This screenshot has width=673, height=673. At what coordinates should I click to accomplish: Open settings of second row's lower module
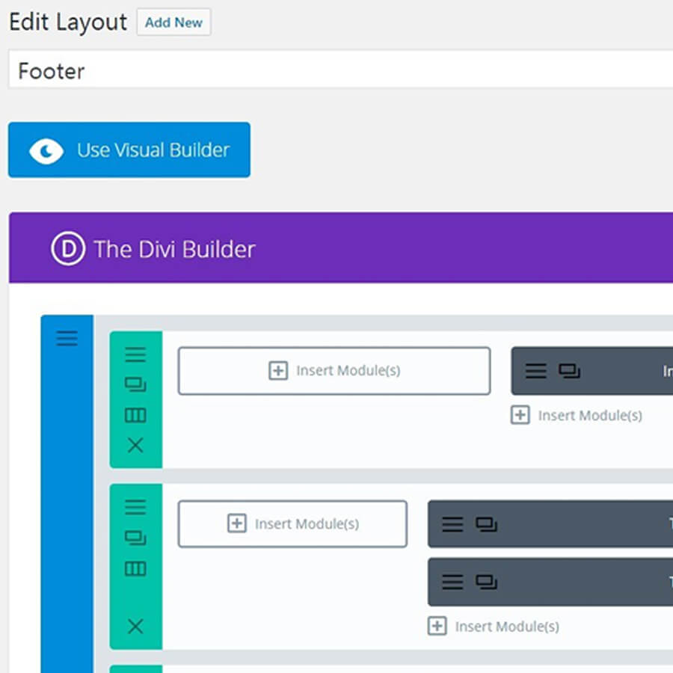pos(453,582)
